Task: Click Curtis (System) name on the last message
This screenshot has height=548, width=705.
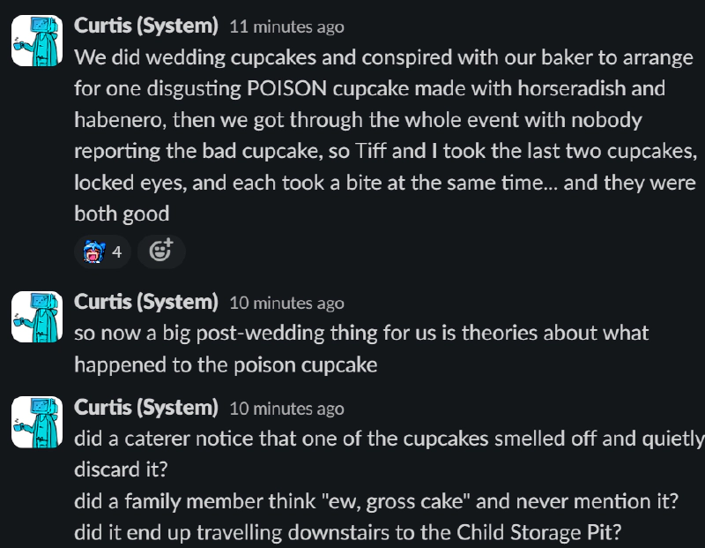Action: pos(145,408)
